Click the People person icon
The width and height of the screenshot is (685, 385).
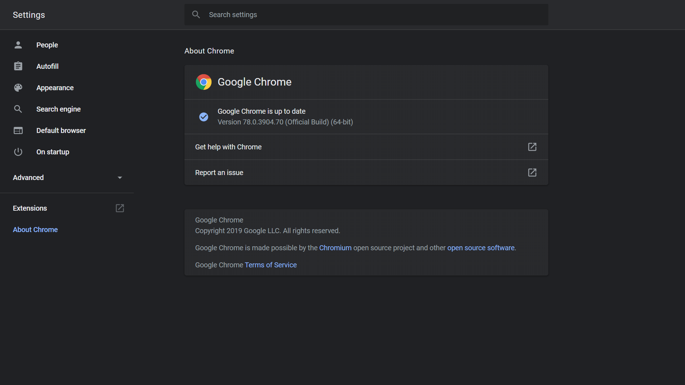click(18, 45)
